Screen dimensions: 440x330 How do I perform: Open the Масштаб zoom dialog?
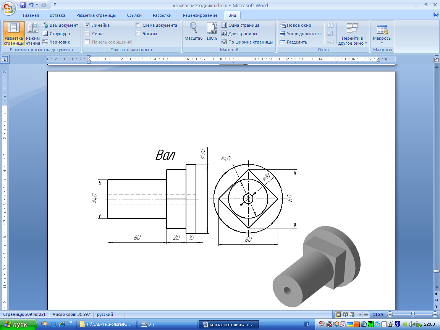(193, 31)
